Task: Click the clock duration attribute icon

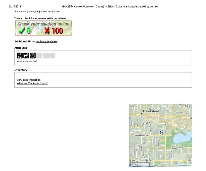Action: pos(33,55)
